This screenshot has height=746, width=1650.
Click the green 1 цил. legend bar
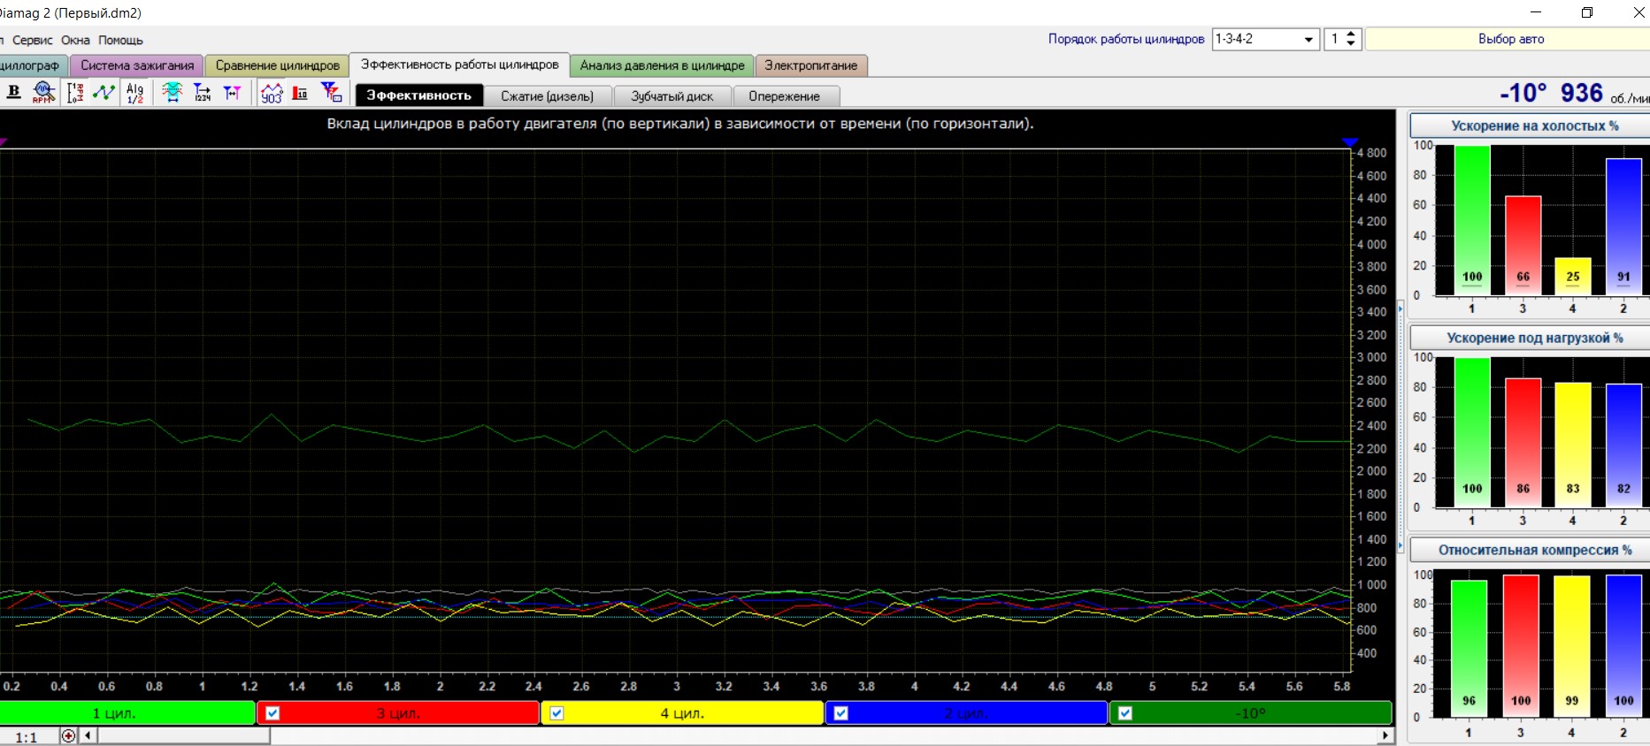tap(127, 713)
